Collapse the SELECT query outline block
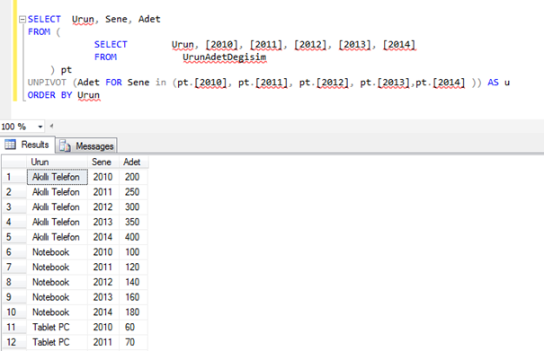 (x=22, y=19)
